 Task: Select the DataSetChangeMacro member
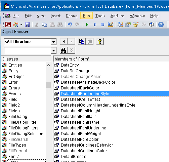[x=81, y=77]
